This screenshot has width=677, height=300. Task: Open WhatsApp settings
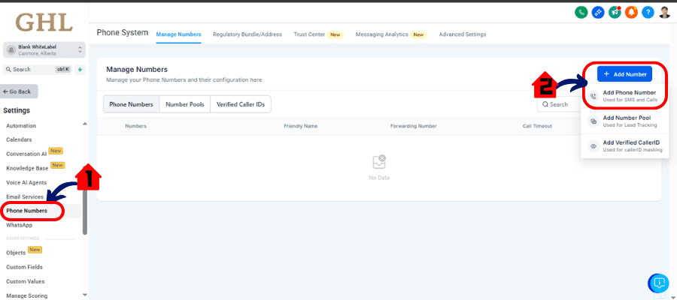click(19, 225)
